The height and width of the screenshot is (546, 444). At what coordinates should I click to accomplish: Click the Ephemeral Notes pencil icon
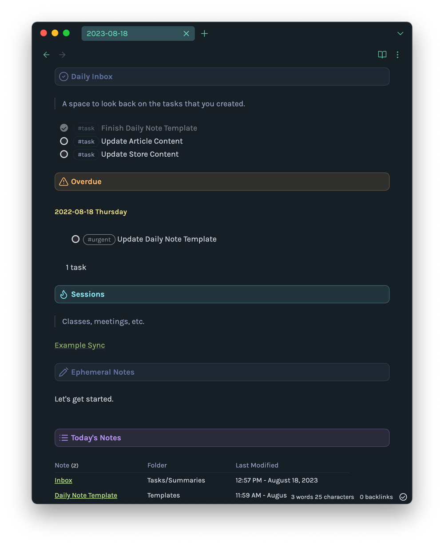(63, 372)
